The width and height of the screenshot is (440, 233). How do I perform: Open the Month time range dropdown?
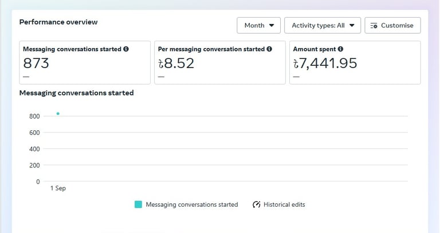pos(258,26)
